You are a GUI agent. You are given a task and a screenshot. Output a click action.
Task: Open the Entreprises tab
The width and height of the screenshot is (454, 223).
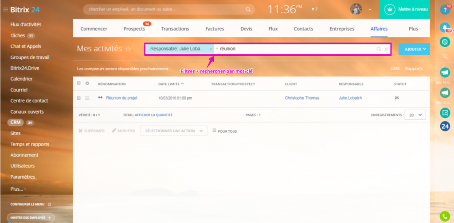[342, 29]
